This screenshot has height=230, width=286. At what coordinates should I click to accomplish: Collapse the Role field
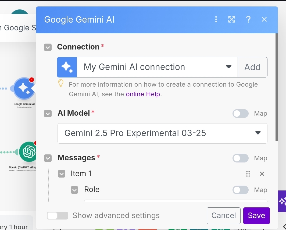pyautogui.click(x=74, y=190)
